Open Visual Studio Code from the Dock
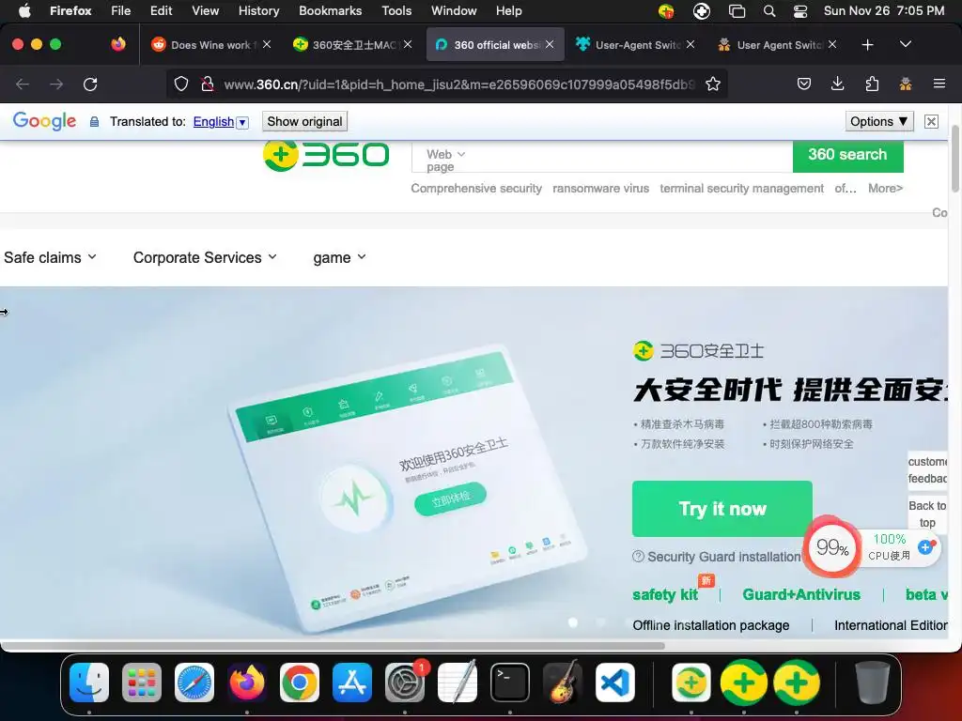Screen dimensions: 962x721 [615, 683]
